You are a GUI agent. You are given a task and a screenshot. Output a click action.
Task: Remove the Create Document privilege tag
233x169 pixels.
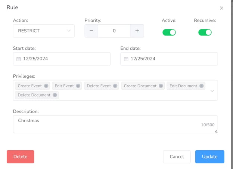(x=161, y=86)
